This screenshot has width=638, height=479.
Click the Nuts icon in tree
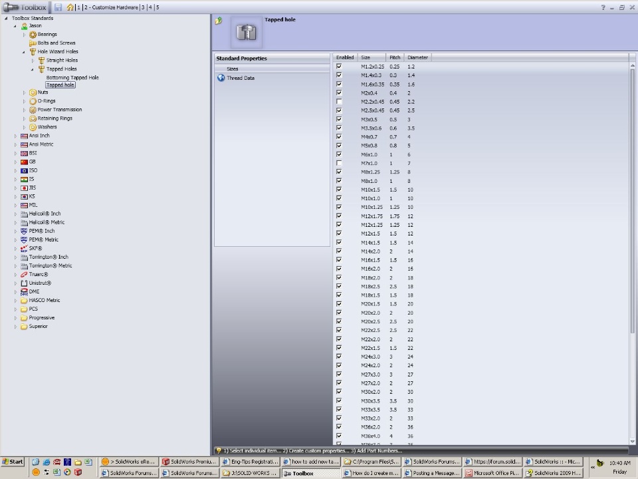[33, 92]
